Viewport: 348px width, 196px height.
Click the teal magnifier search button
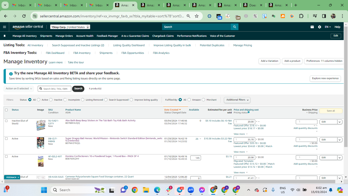tap(235, 27)
